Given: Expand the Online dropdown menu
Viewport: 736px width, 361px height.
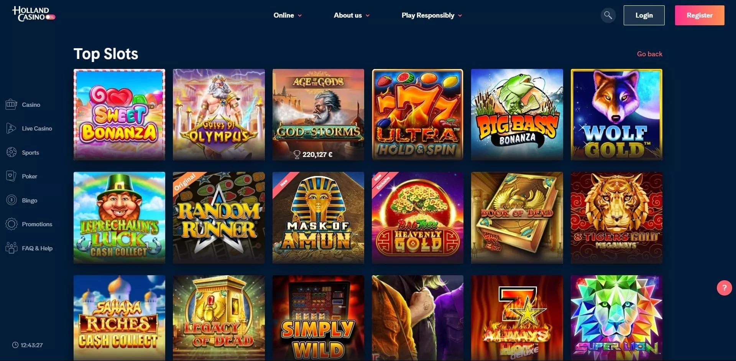Looking at the screenshot, I should pyautogui.click(x=287, y=15).
